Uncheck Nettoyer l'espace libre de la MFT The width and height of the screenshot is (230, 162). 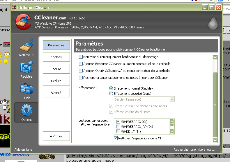tap(116, 138)
